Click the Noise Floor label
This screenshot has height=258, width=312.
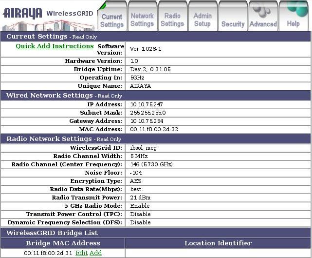pyautogui.click(x=104, y=173)
